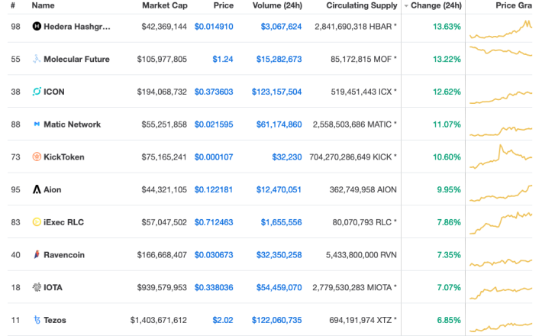Image resolution: width=542 pixels, height=336 pixels.
Task: Select the ICON coin logo
Action: (x=37, y=92)
